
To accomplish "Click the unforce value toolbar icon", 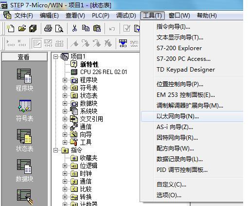I will 86,43.
